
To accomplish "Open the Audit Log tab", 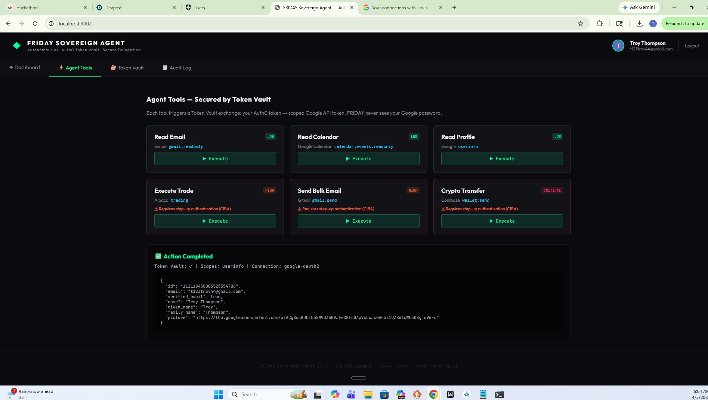I will point(177,68).
